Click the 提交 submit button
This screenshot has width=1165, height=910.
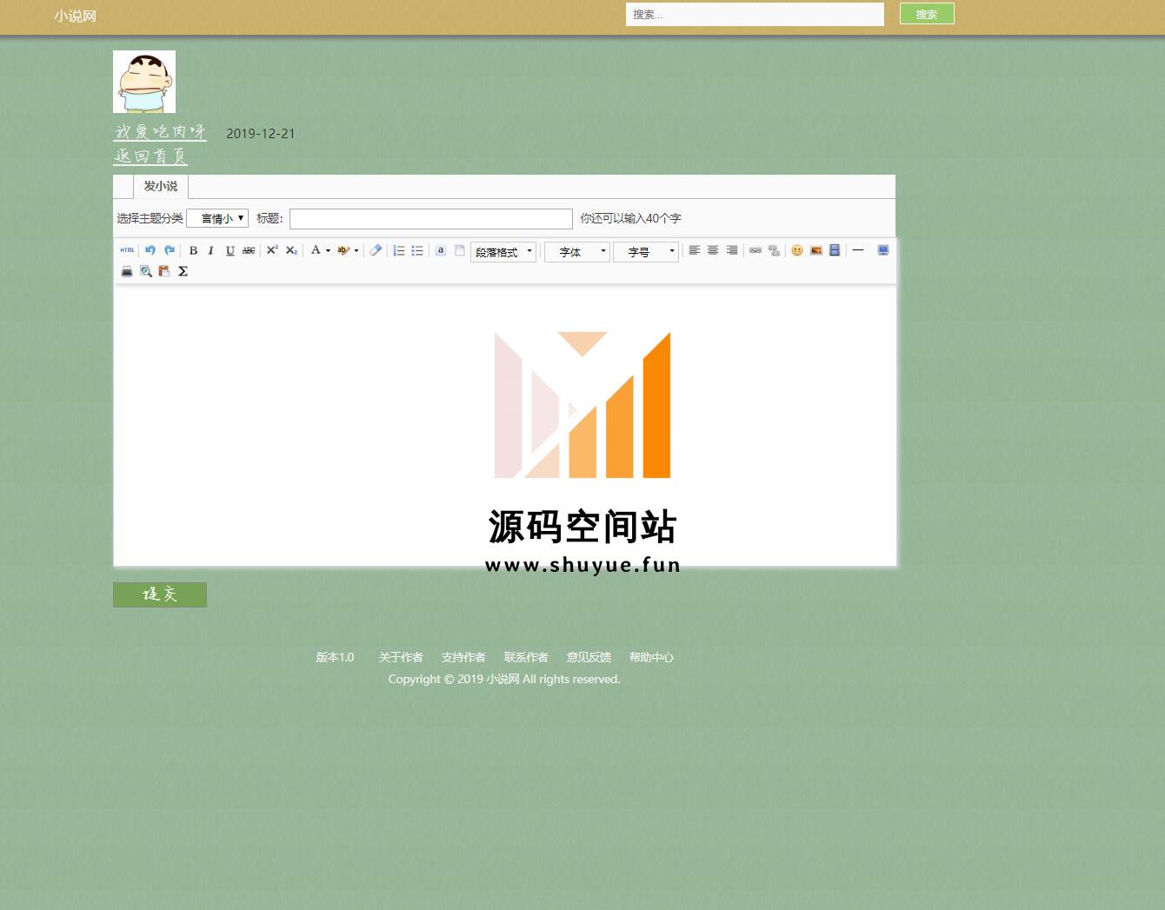(x=160, y=594)
